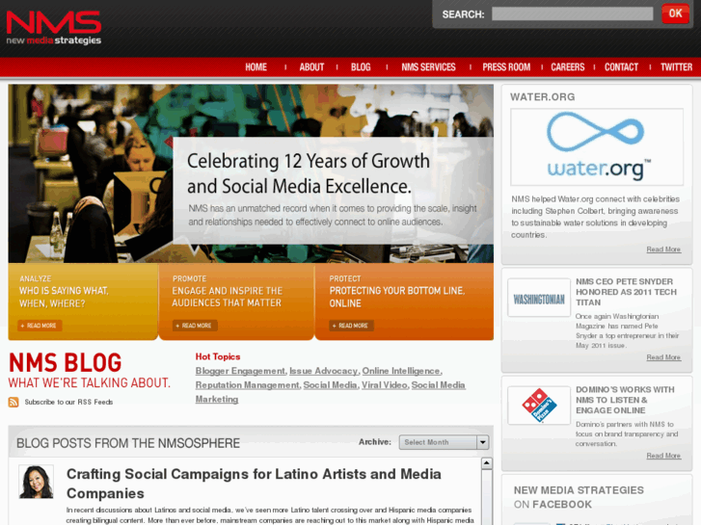
Task: Submit search with the OK button
Action: point(675,13)
